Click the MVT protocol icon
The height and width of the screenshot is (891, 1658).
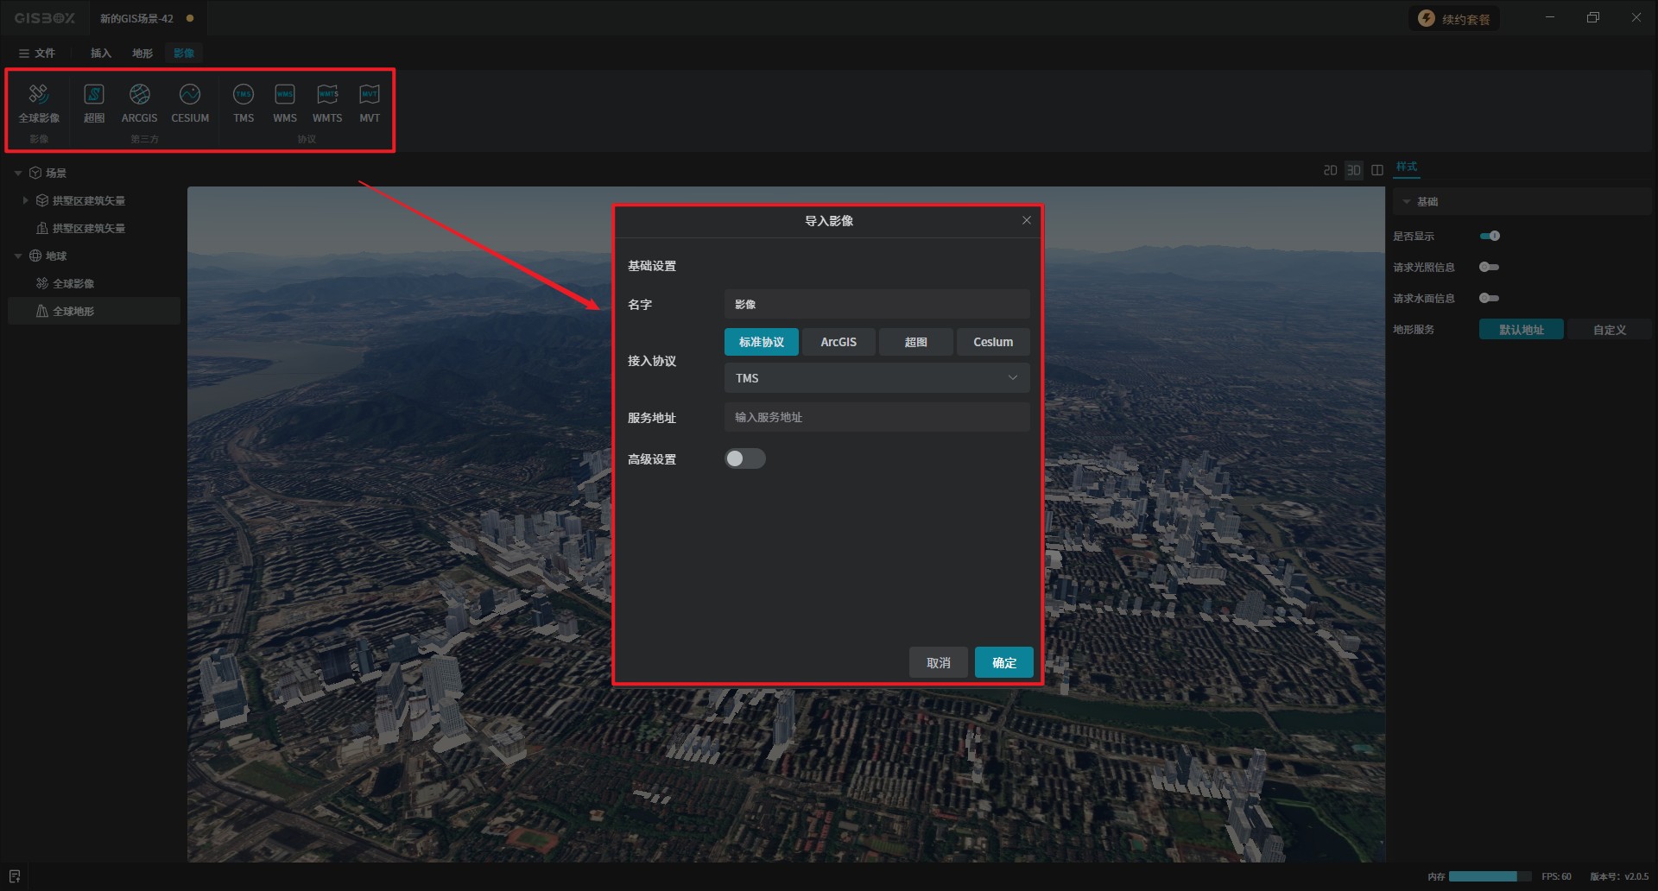(x=370, y=95)
